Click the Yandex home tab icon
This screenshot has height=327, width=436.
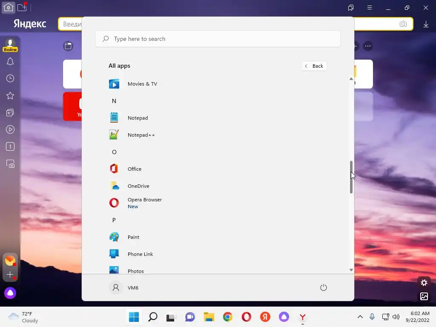[9, 8]
